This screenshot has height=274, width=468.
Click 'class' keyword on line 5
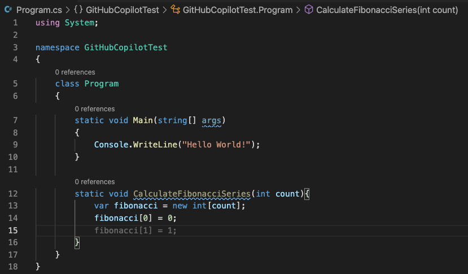(67, 84)
